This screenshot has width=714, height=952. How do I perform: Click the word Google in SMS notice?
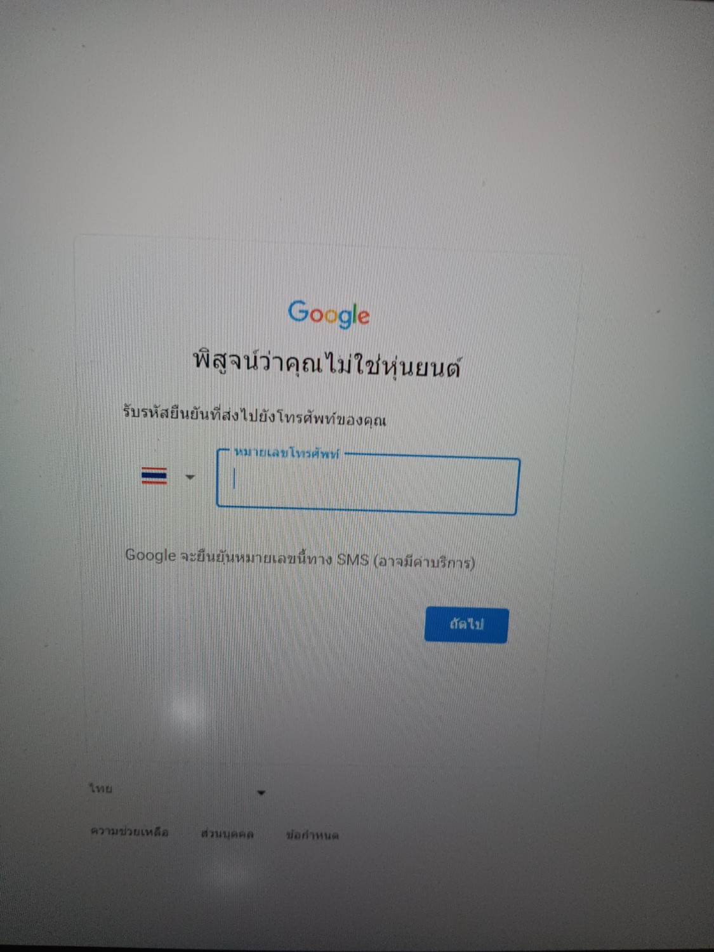coord(150,555)
